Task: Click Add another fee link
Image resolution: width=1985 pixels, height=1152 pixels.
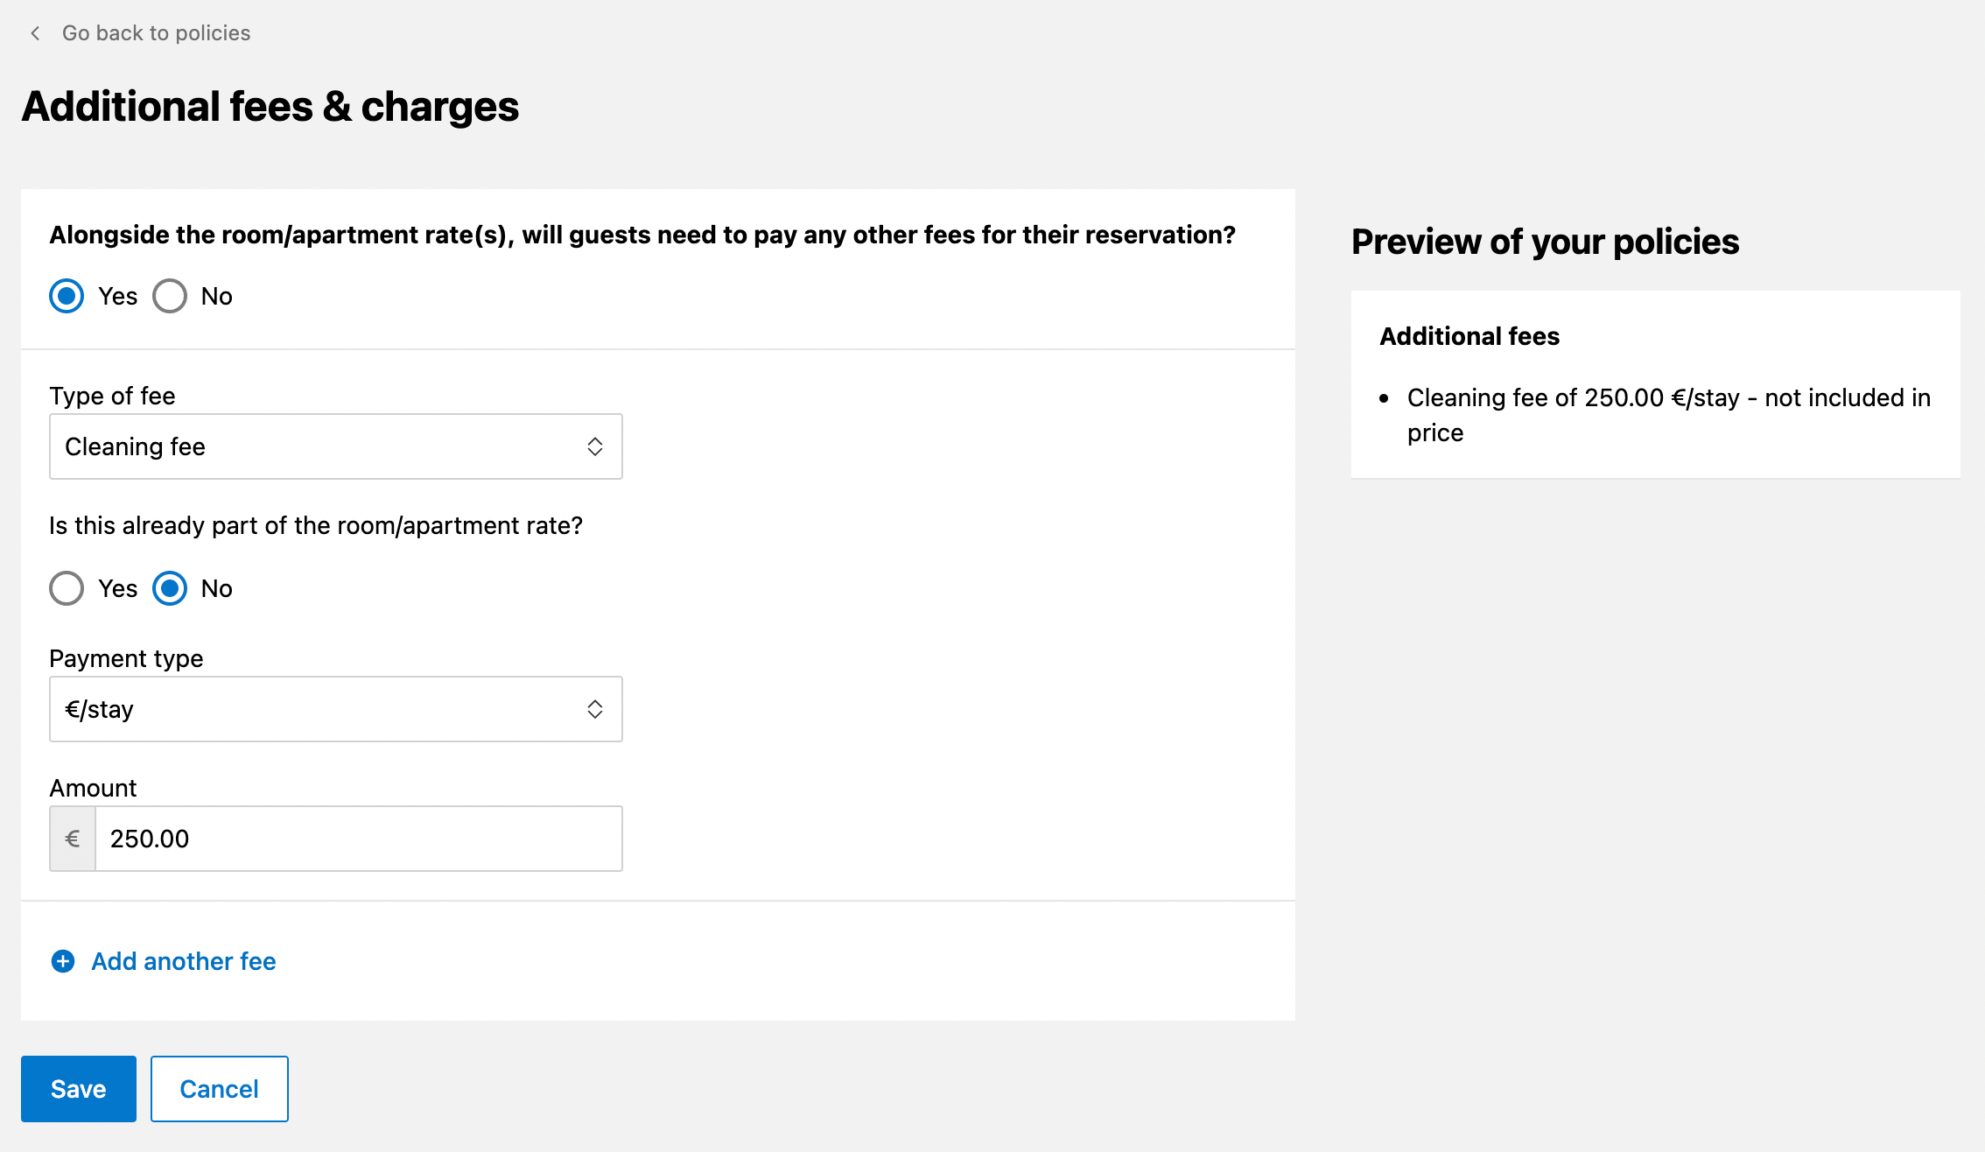Action: (184, 961)
